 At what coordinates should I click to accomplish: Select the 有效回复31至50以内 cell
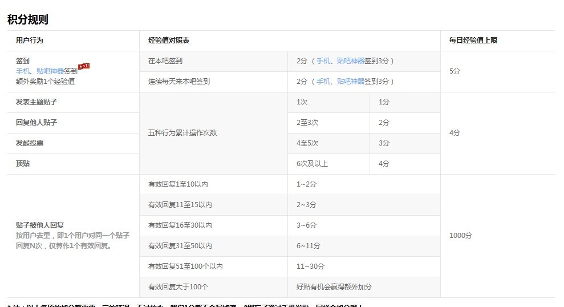pos(213,246)
